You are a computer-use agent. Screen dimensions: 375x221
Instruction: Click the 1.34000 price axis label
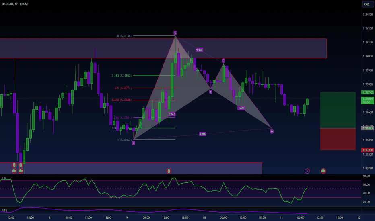[368, 56]
